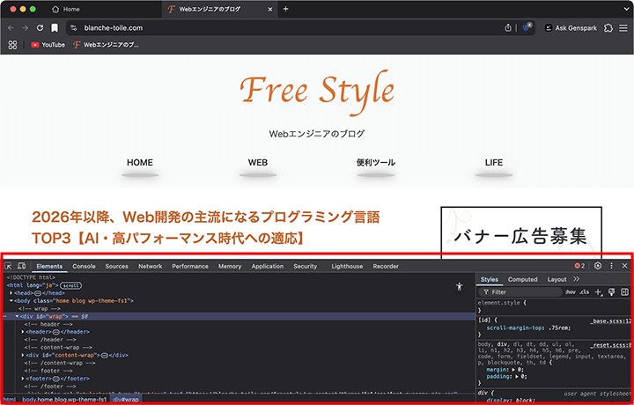Open the Lighthouse tab
Image resolution: width=634 pixels, height=405 pixels.
click(x=347, y=267)
